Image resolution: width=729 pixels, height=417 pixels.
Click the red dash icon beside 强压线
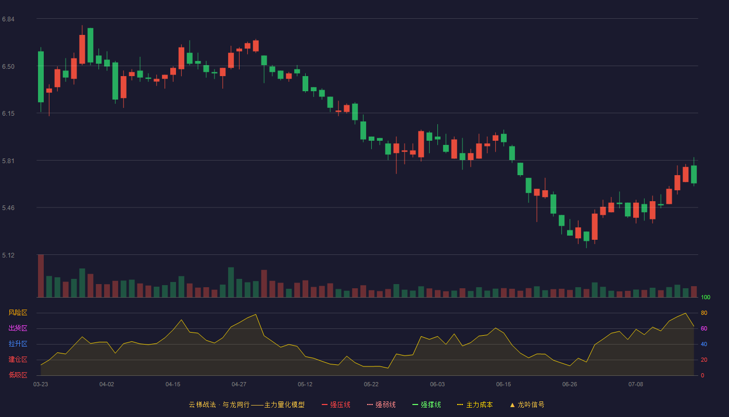pyautogui.click(x=325, y=404)
